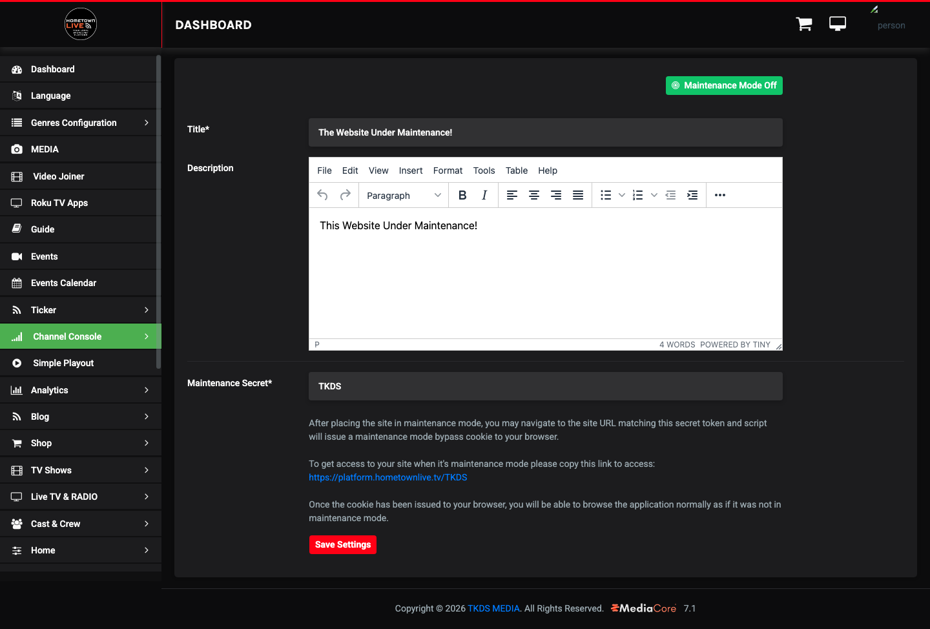Click Simple Playout play icon
930x629 pixels.
click(17, 363)
